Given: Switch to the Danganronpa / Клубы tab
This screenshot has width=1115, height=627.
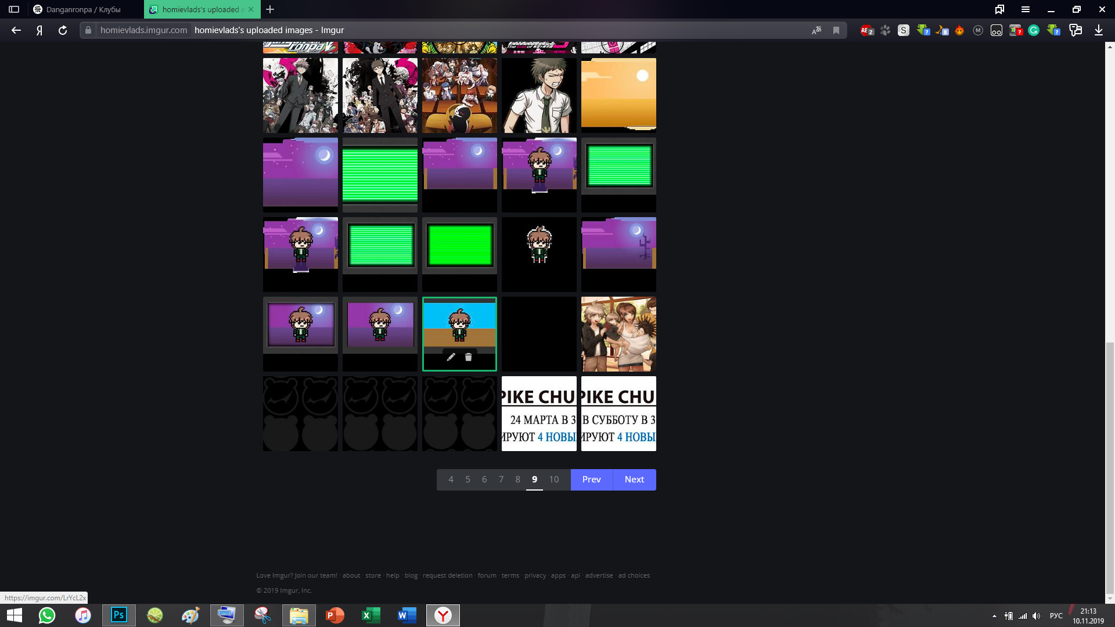Looking at the screenshot, I should pos(83,9).
